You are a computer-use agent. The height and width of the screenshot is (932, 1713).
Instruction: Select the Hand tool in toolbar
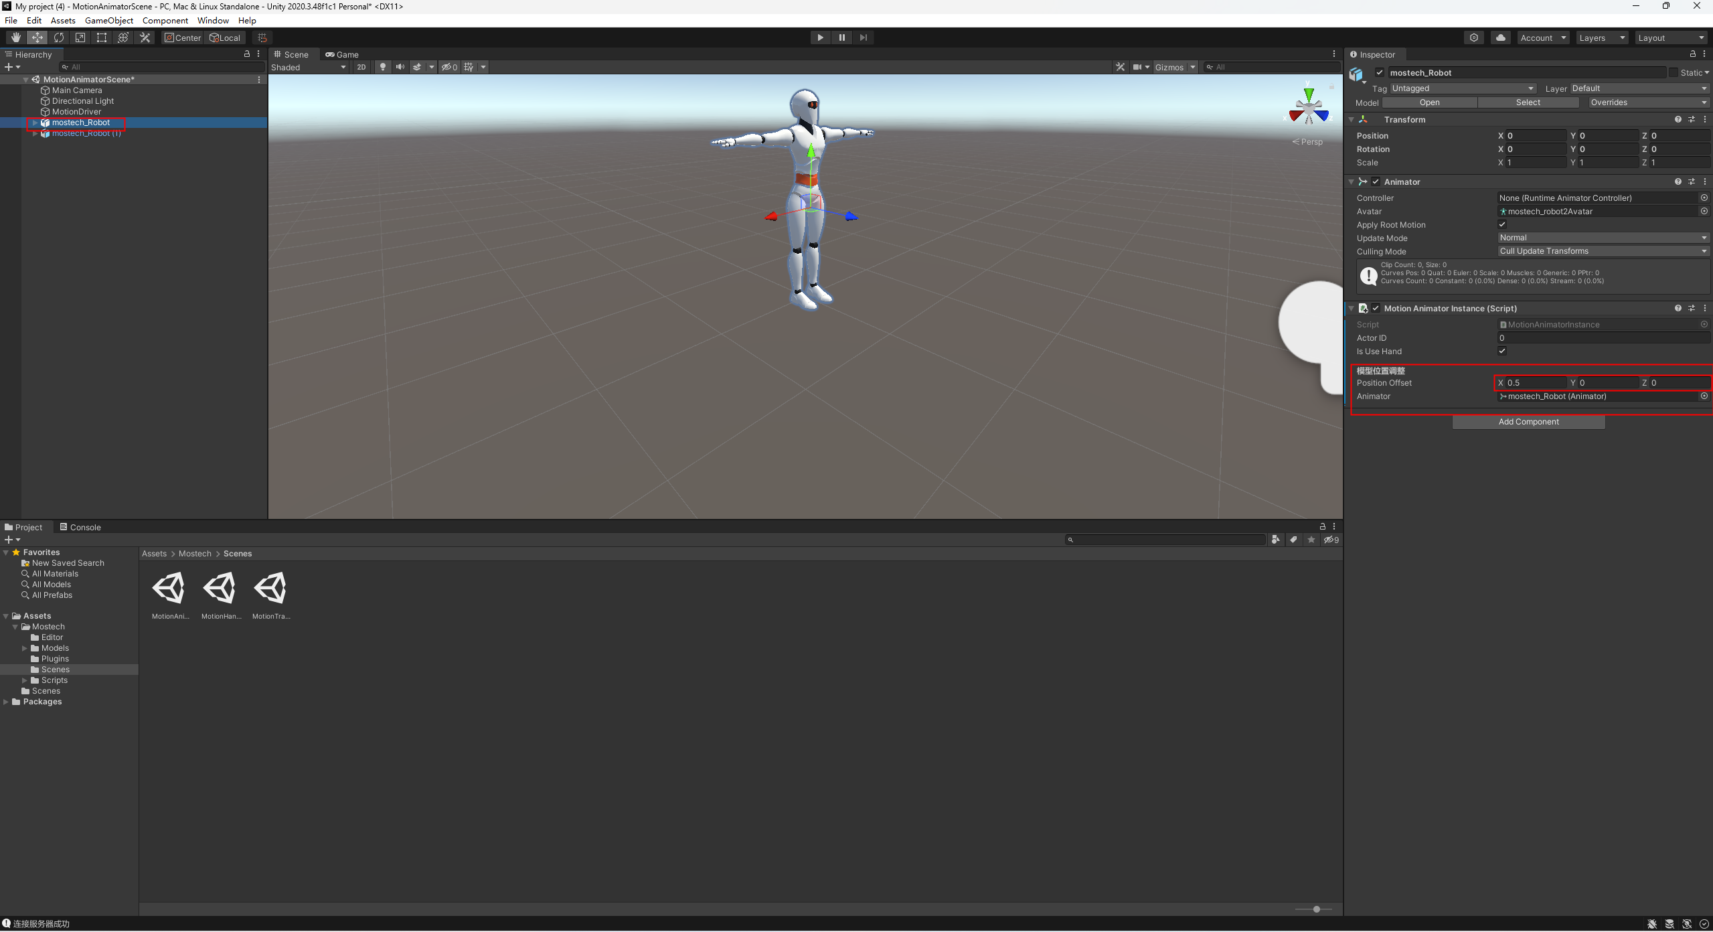pyautogui.click(x=15, y=37)
